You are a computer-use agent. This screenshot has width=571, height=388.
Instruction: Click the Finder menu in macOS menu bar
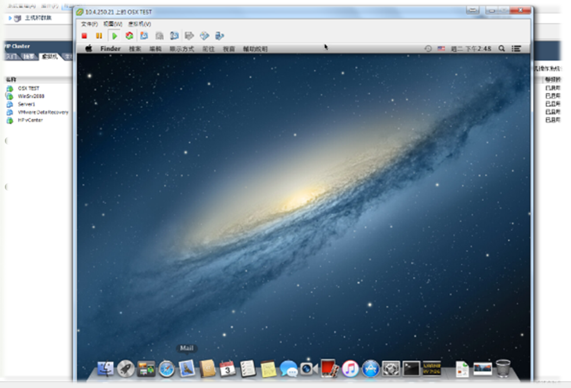pos(110,49)
